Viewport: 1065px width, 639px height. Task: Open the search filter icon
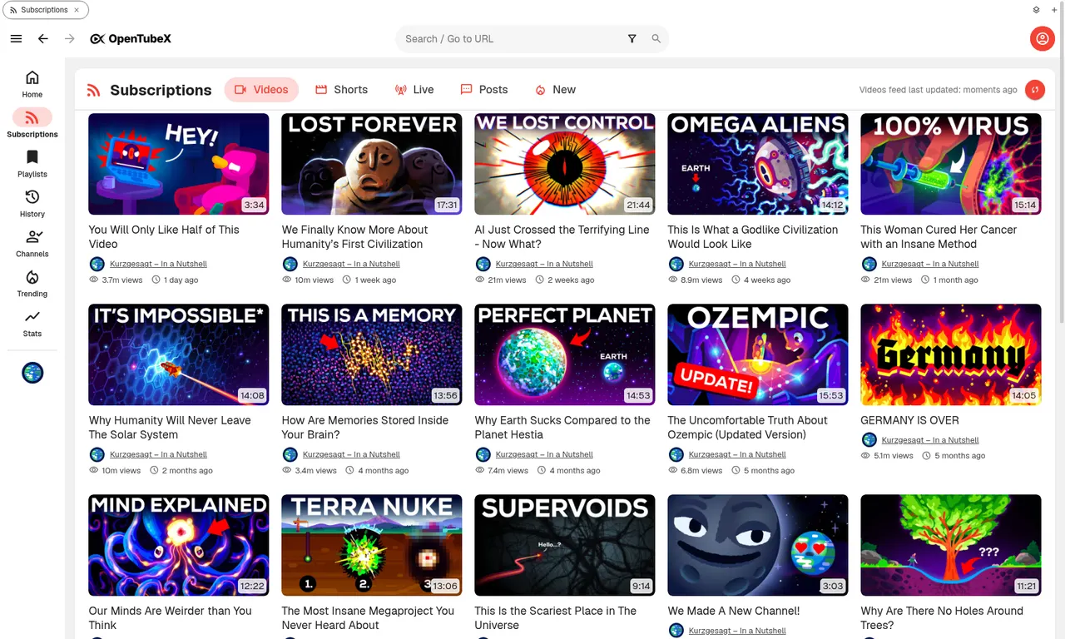click(x=632, y=39)
